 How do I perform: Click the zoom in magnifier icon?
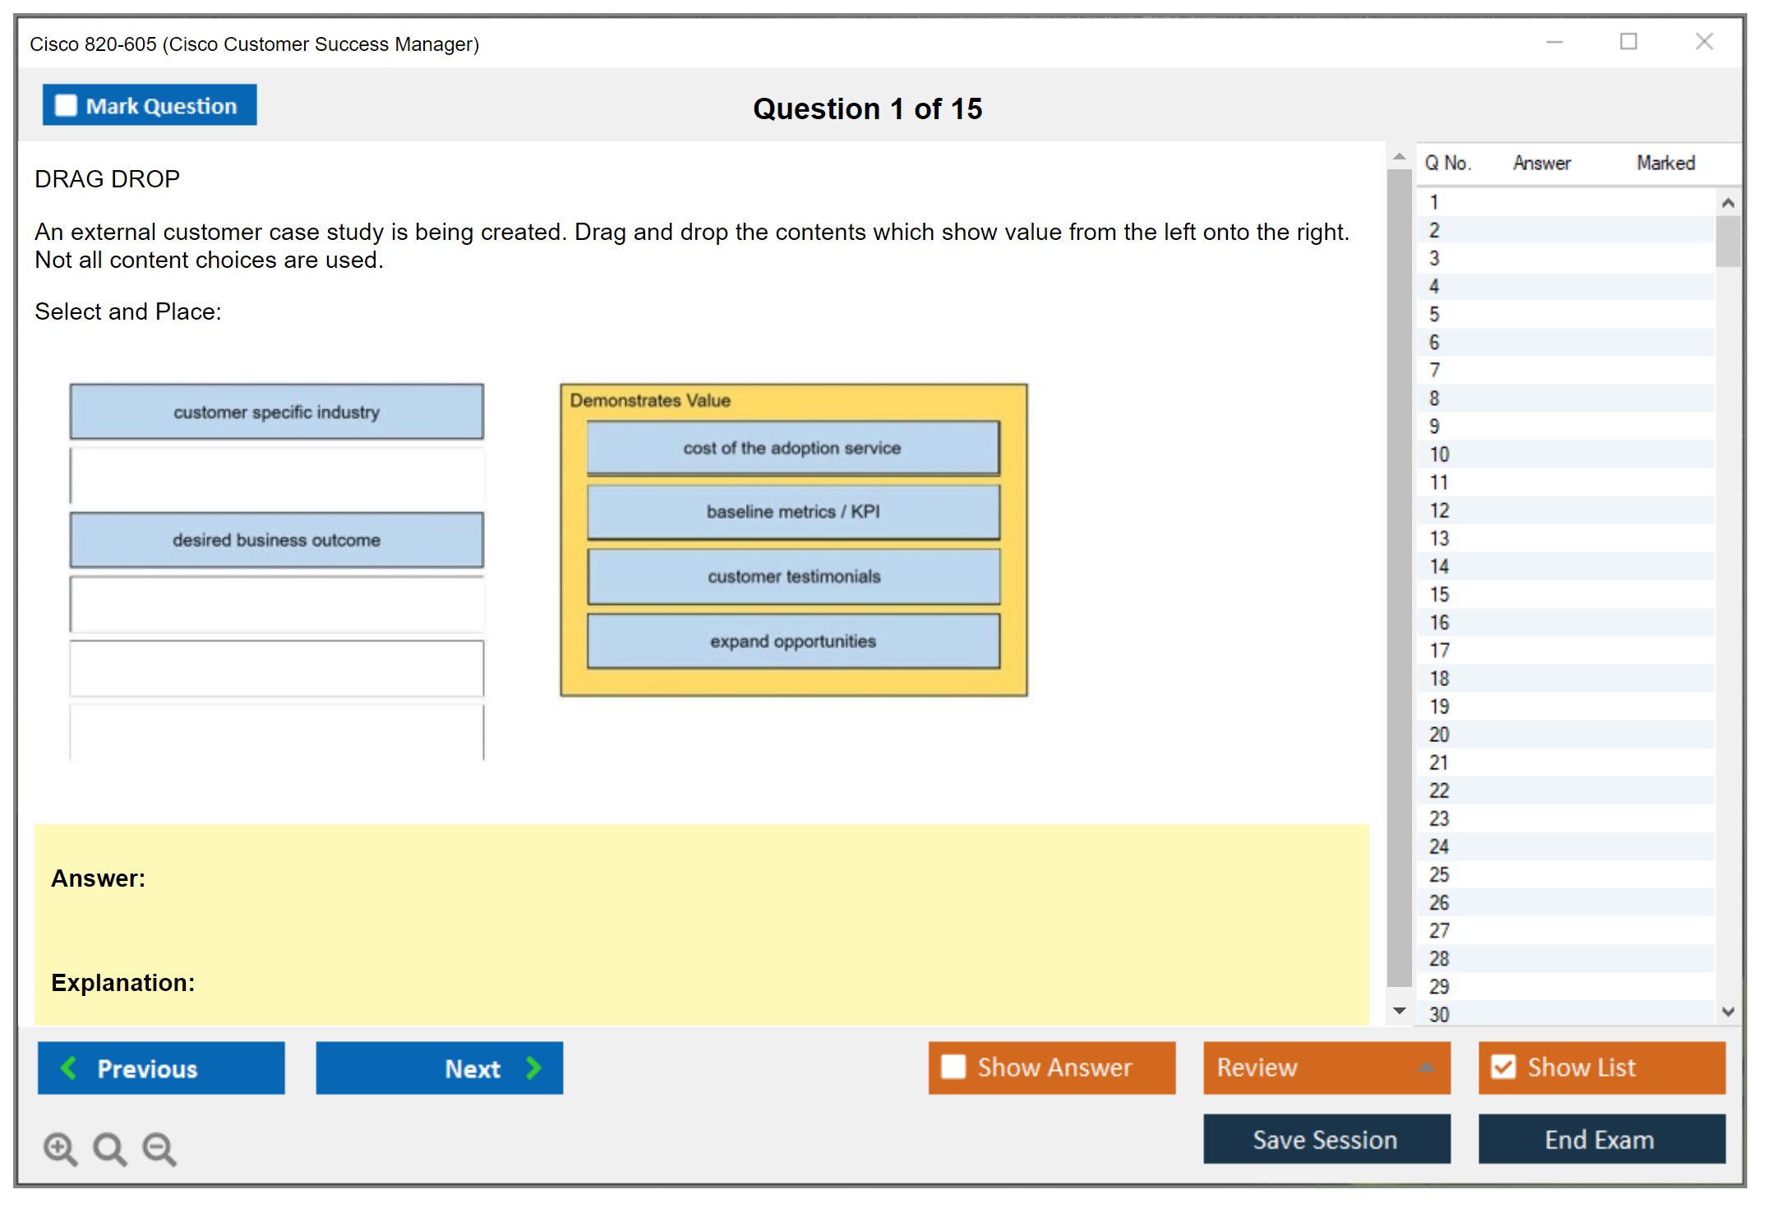(60, 1148)
